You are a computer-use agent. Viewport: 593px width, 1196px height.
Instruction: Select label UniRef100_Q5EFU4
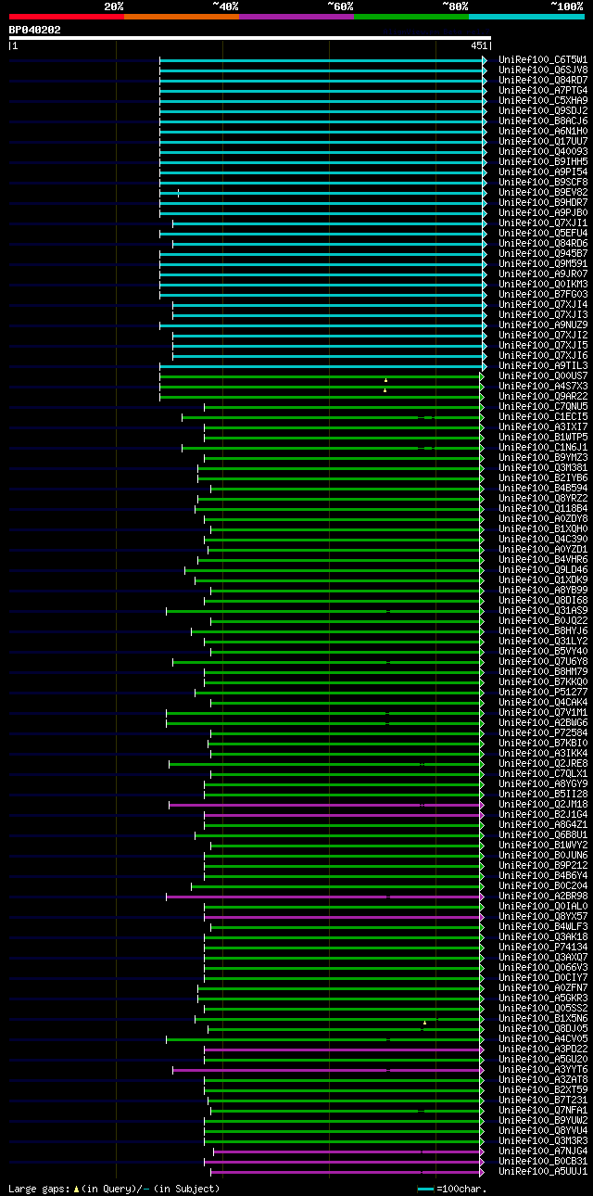tap(543, 233)
